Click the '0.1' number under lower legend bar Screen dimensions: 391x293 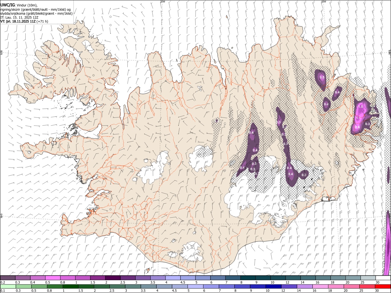coord(3,291)
